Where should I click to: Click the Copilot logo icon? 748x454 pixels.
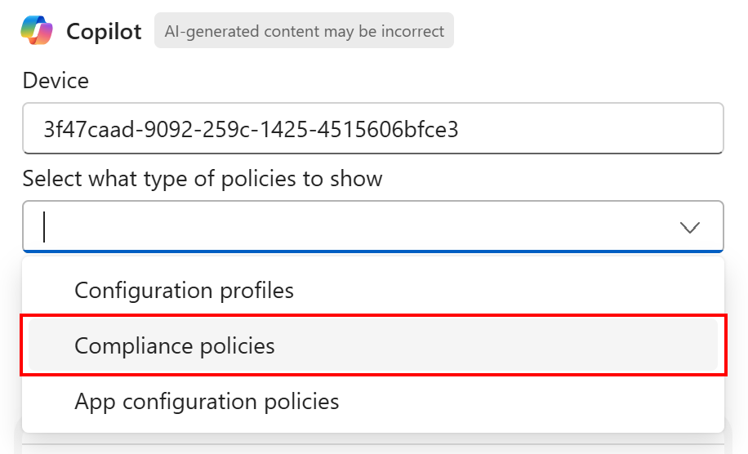coord(37,31)
